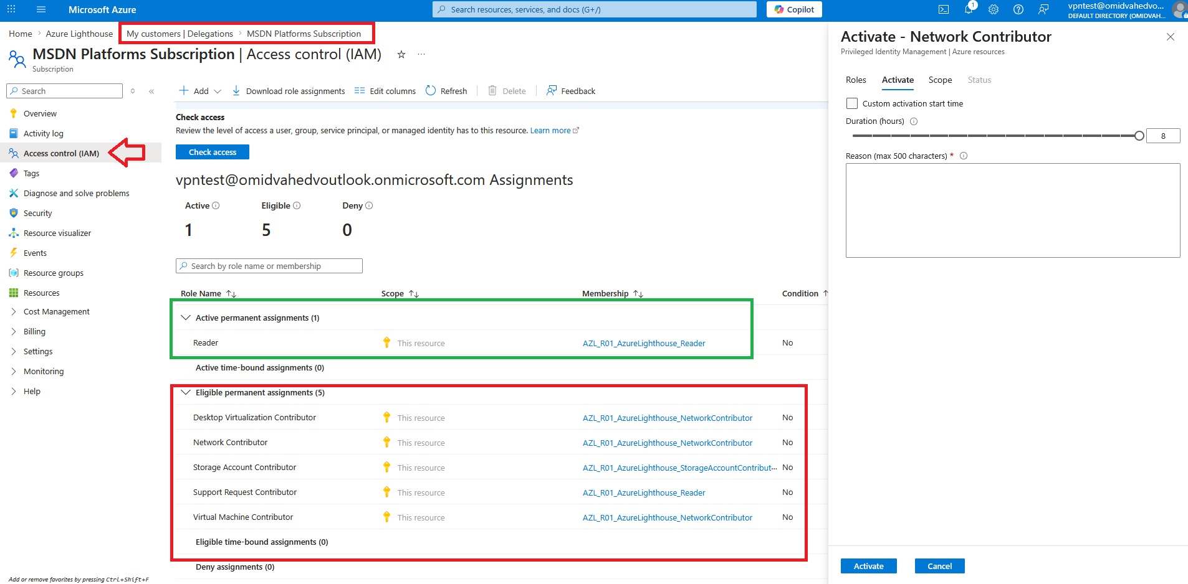Click the help question mark icon
Viewport: 1188px width, 584px height.
click(1018, 9)
